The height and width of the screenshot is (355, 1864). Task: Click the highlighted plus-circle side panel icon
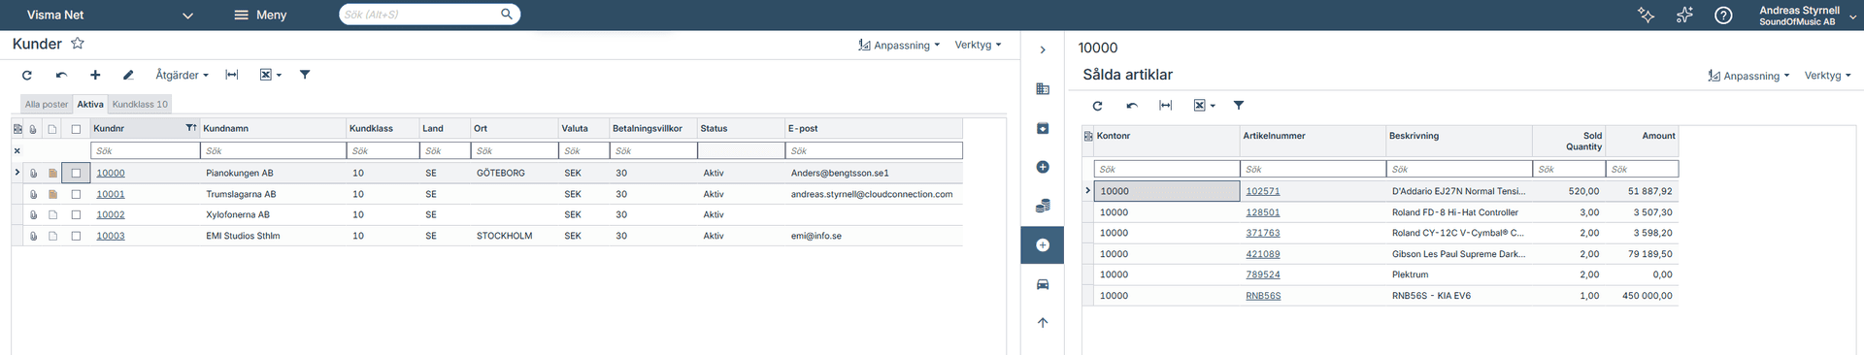point(1043,245)
